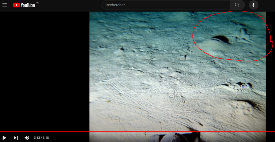This screenshot has height=142, width=275.
Task: Open the hamburger guide menu
Action: coord(5,5)
